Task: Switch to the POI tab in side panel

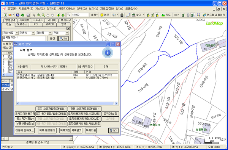Action: click(x=36, y=24)
